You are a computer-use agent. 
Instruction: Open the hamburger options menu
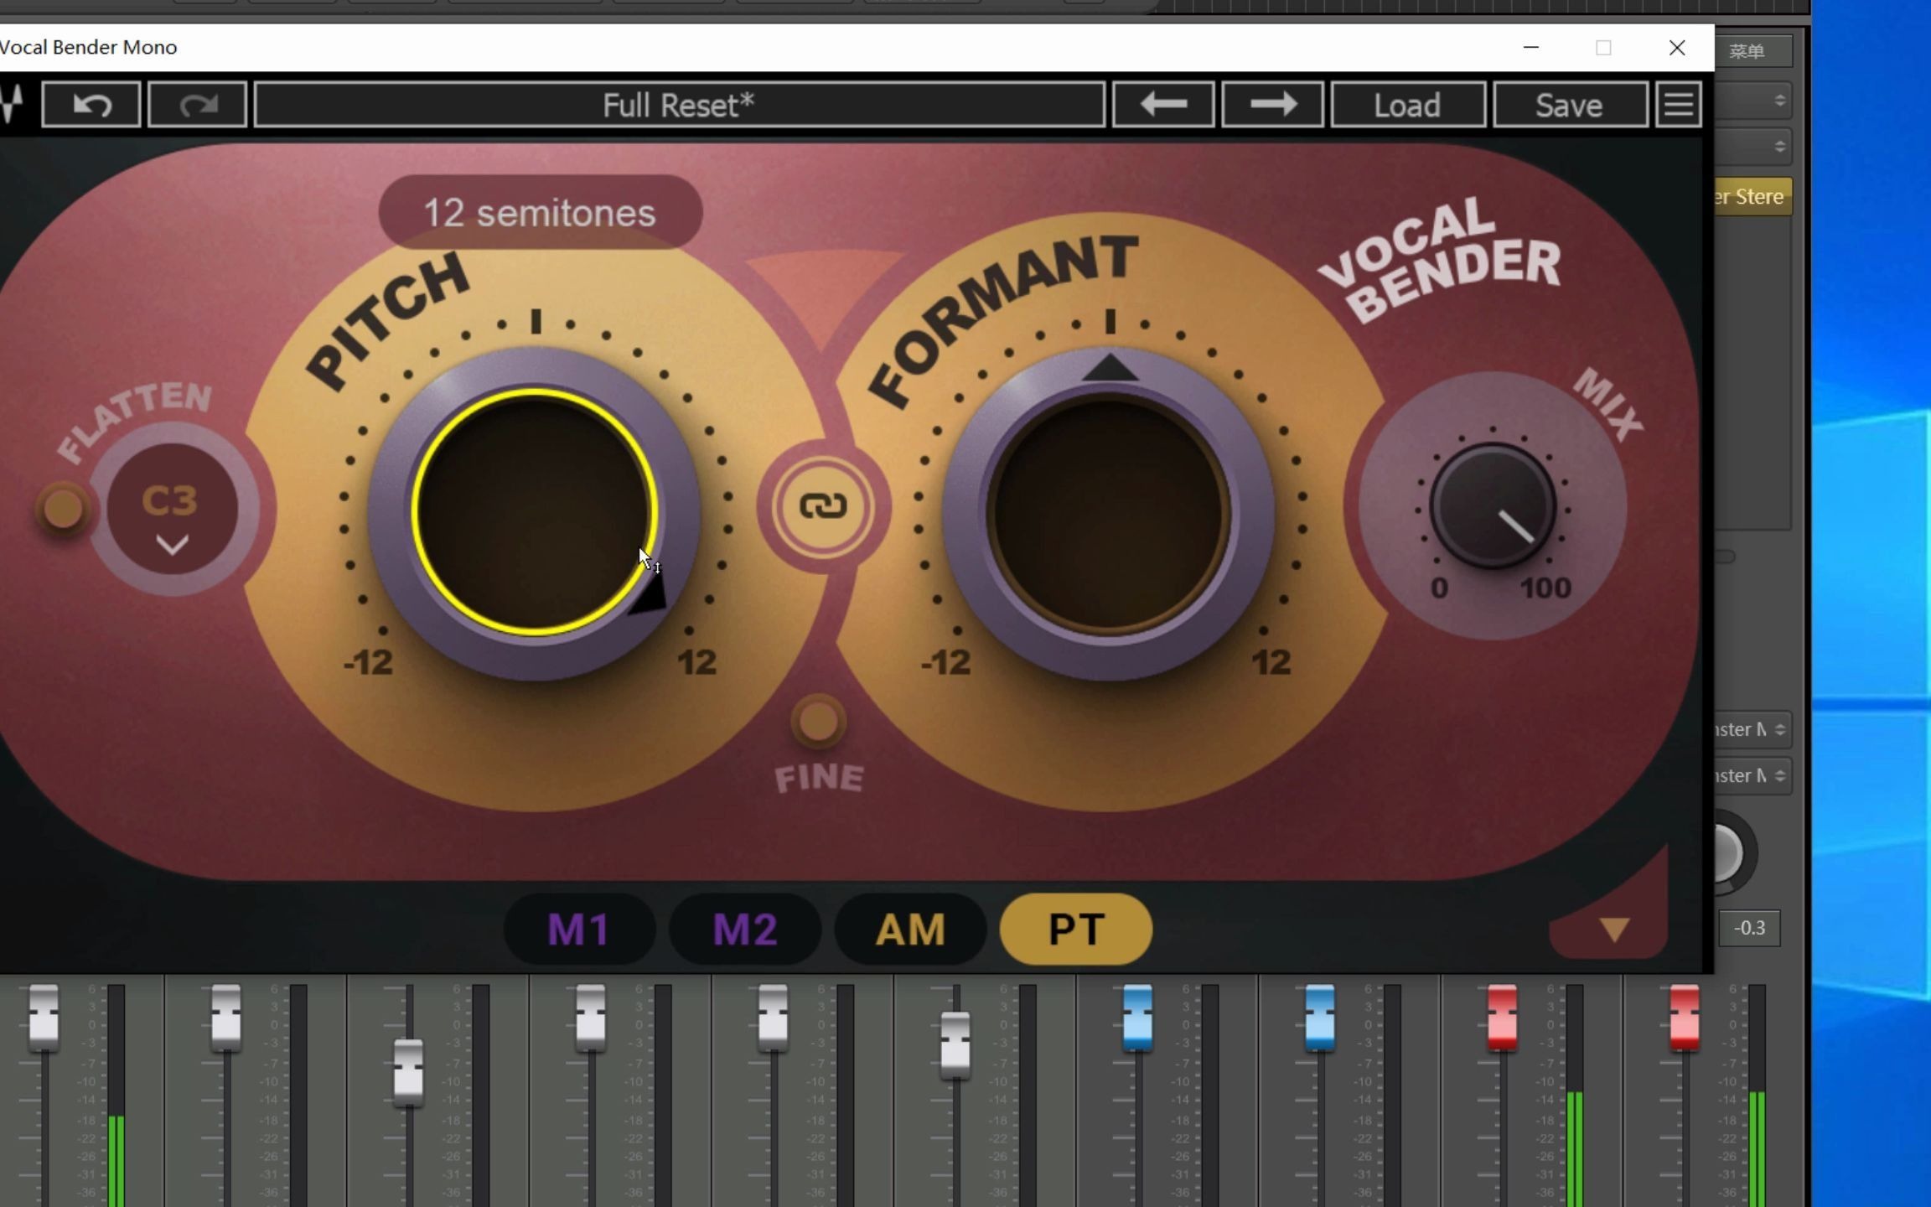[x=1679, y=105]
